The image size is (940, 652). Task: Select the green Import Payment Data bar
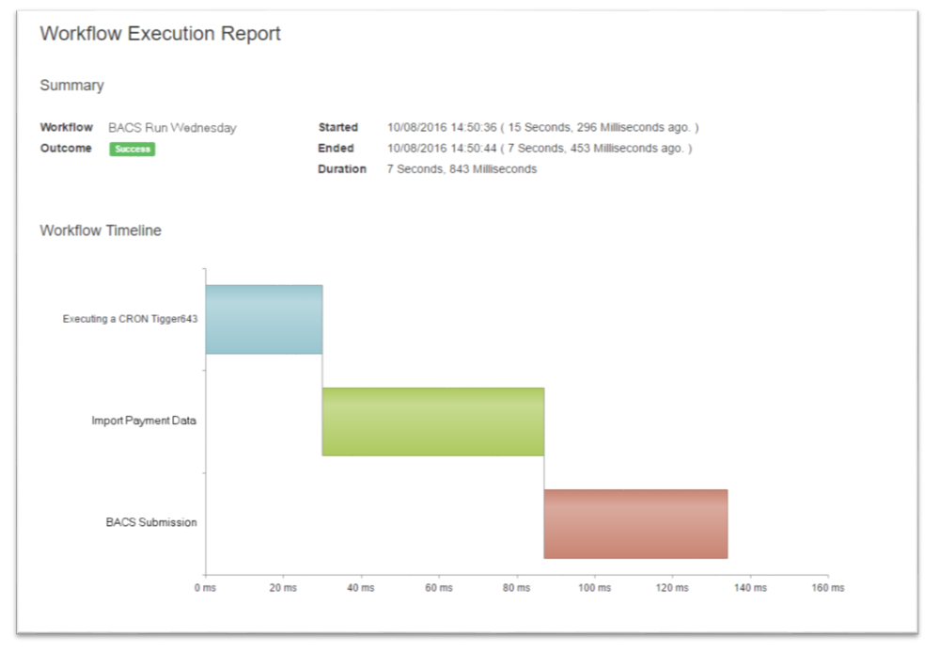pyautogui.click(x=432, y=421)
